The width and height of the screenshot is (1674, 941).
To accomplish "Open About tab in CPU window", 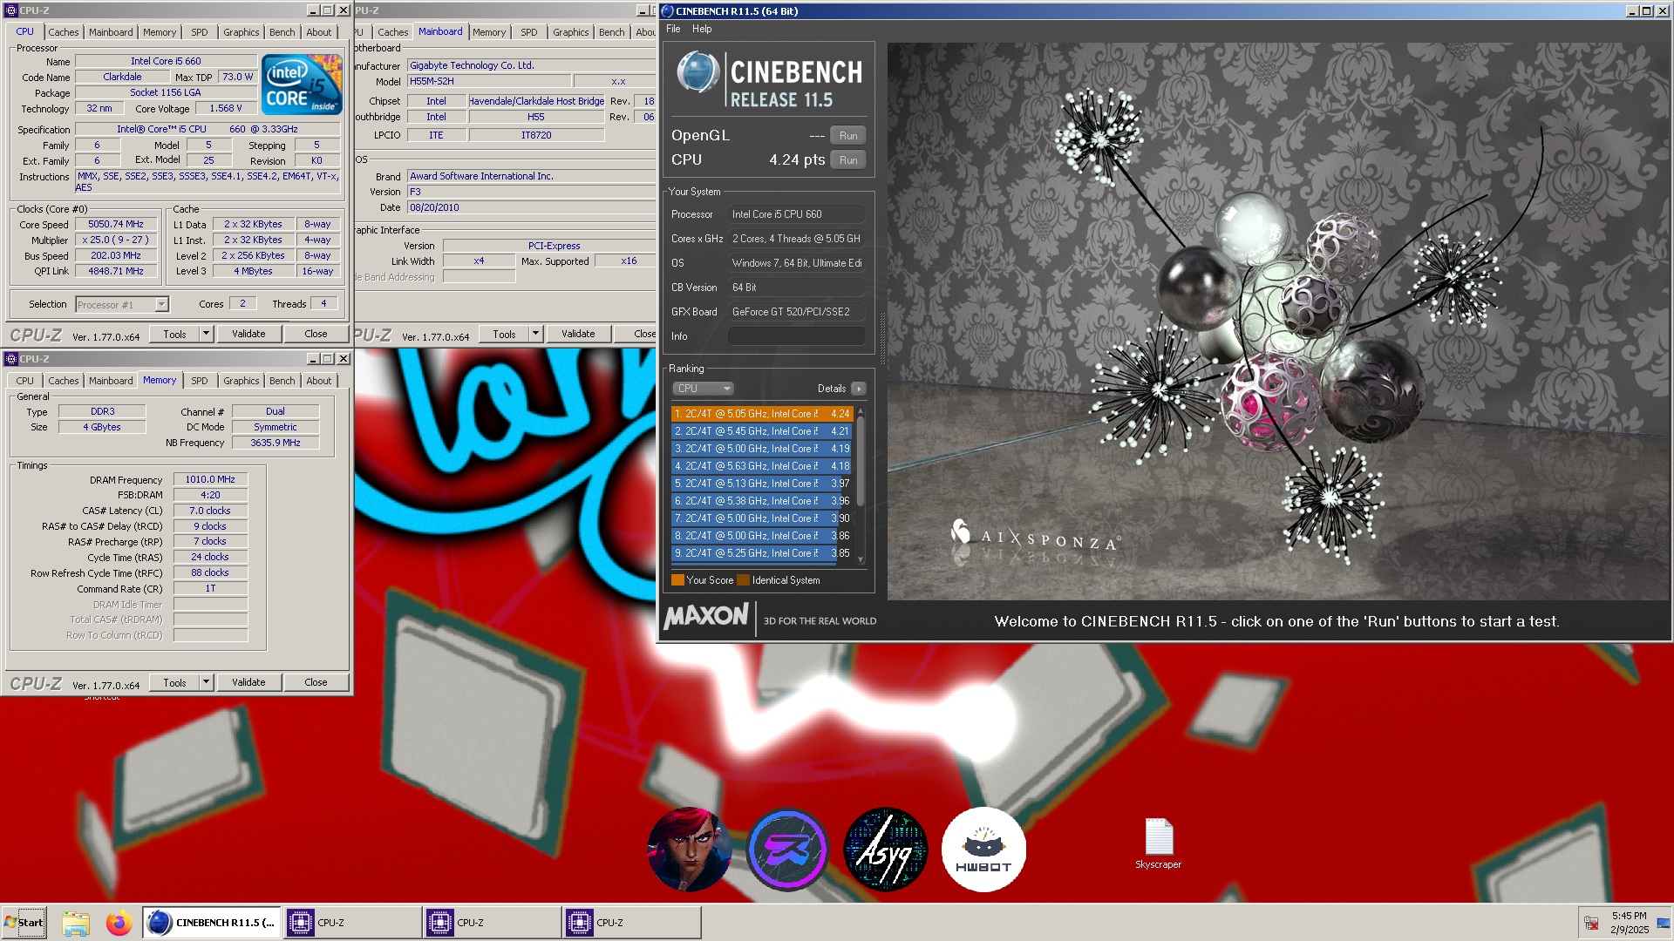I will [319, 32].
